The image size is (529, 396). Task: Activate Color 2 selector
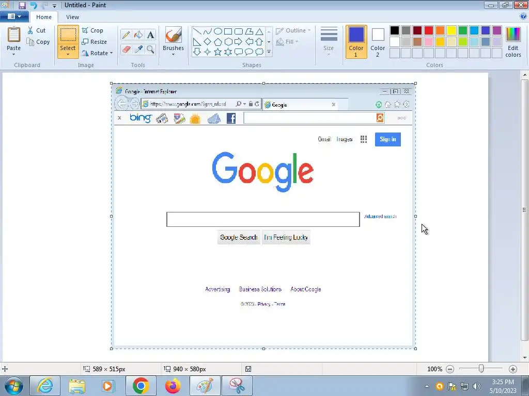click(378, 42)
